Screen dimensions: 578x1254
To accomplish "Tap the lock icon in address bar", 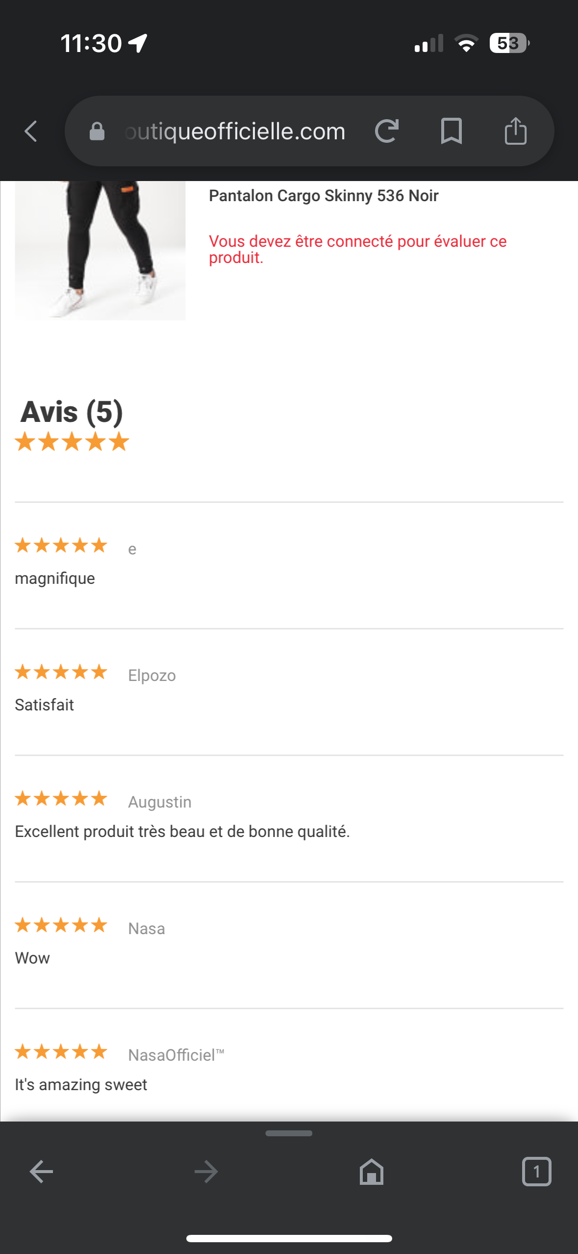I will tap(97, 131).
